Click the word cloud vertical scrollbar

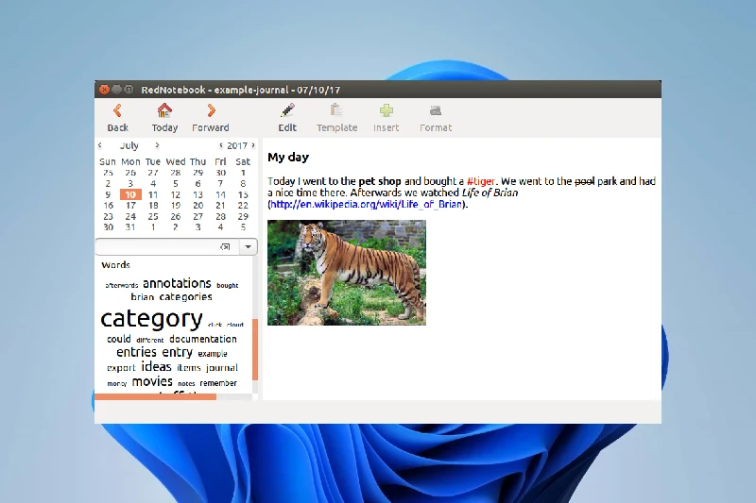pos(255,349)
